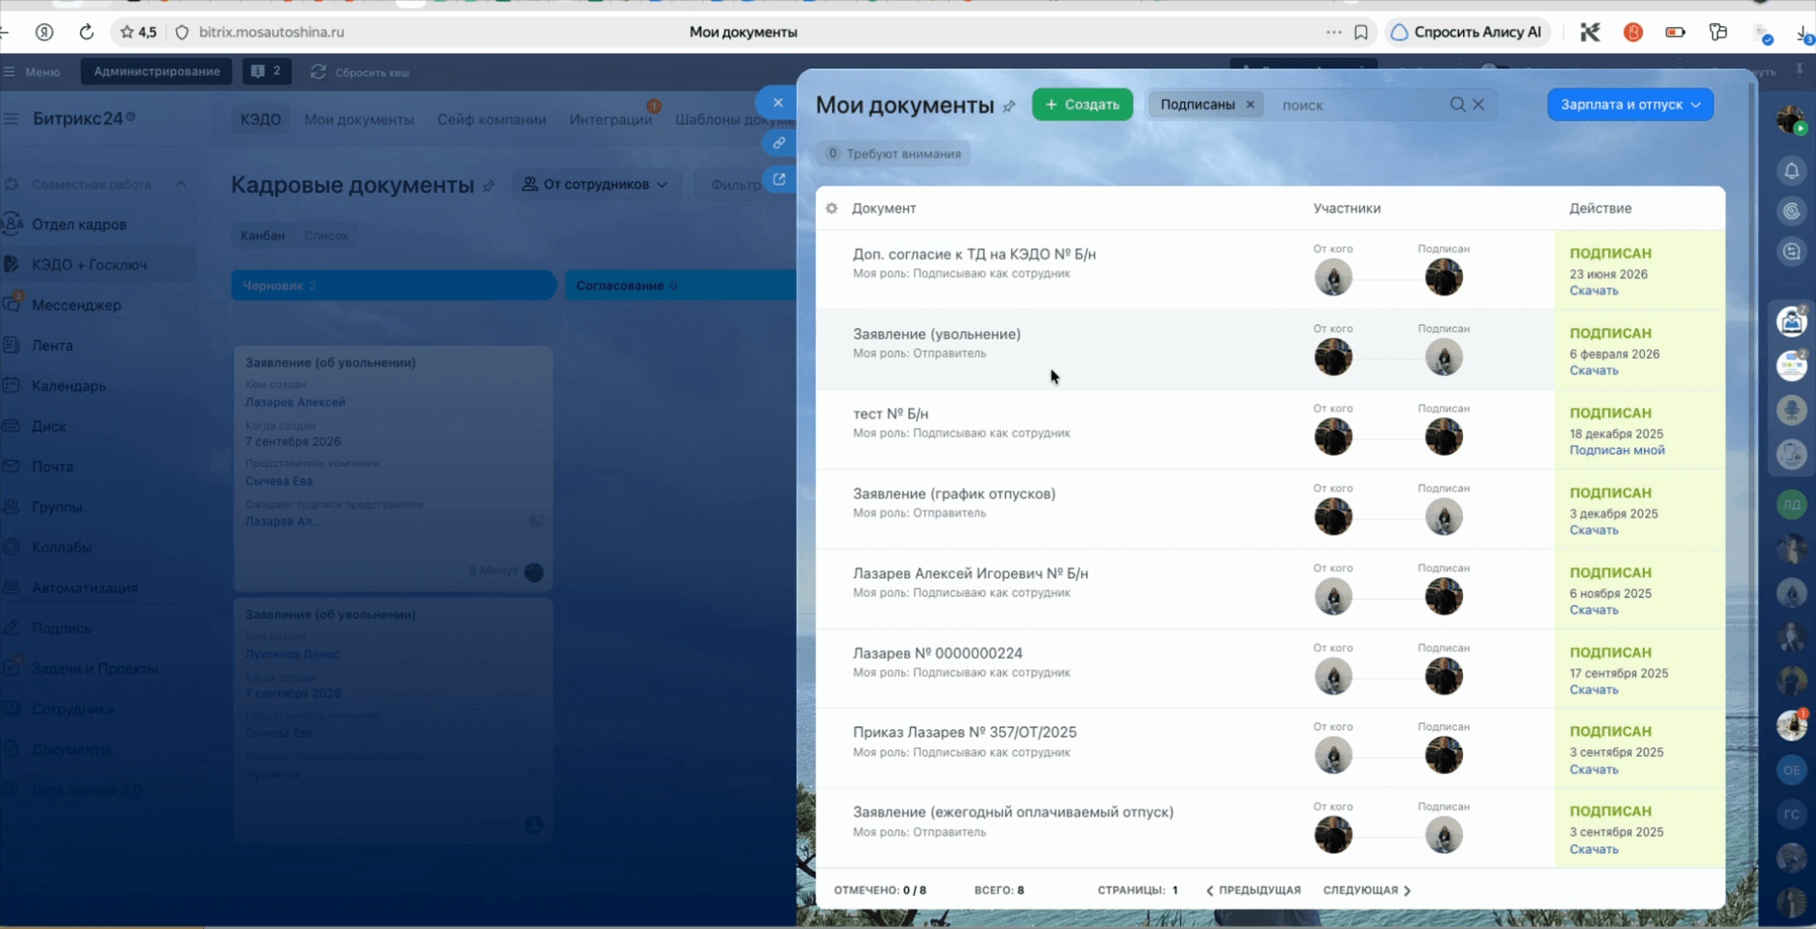Click the Yandex 'Я' home icon
The height and width of the screenshot is (929, 1816).
point(44,32)
